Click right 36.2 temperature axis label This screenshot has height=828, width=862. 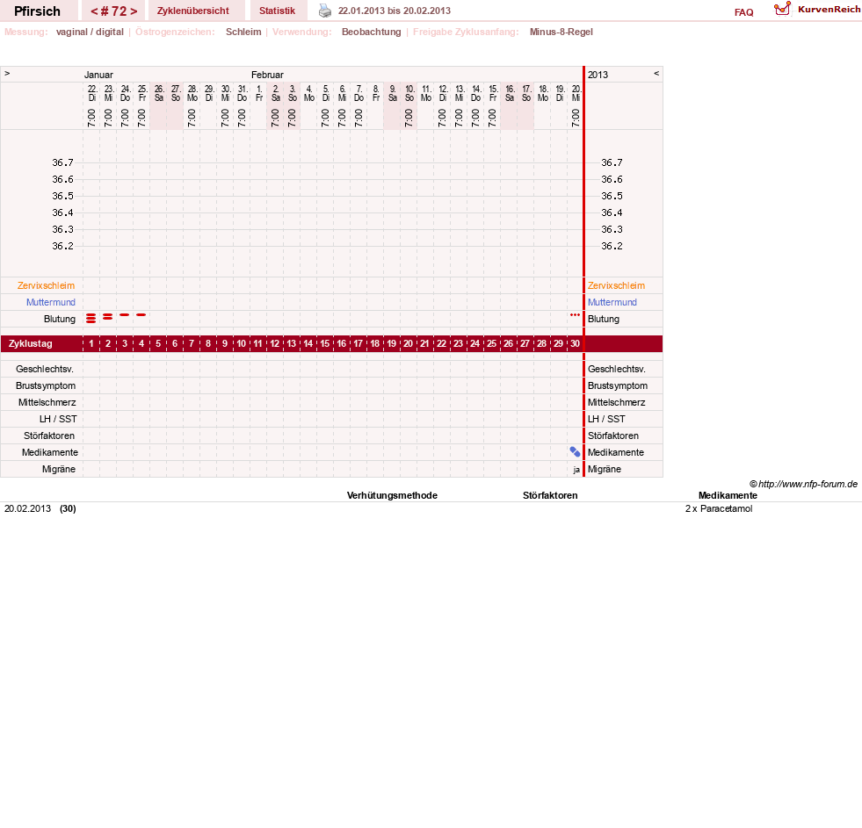(x=612, y=246)
